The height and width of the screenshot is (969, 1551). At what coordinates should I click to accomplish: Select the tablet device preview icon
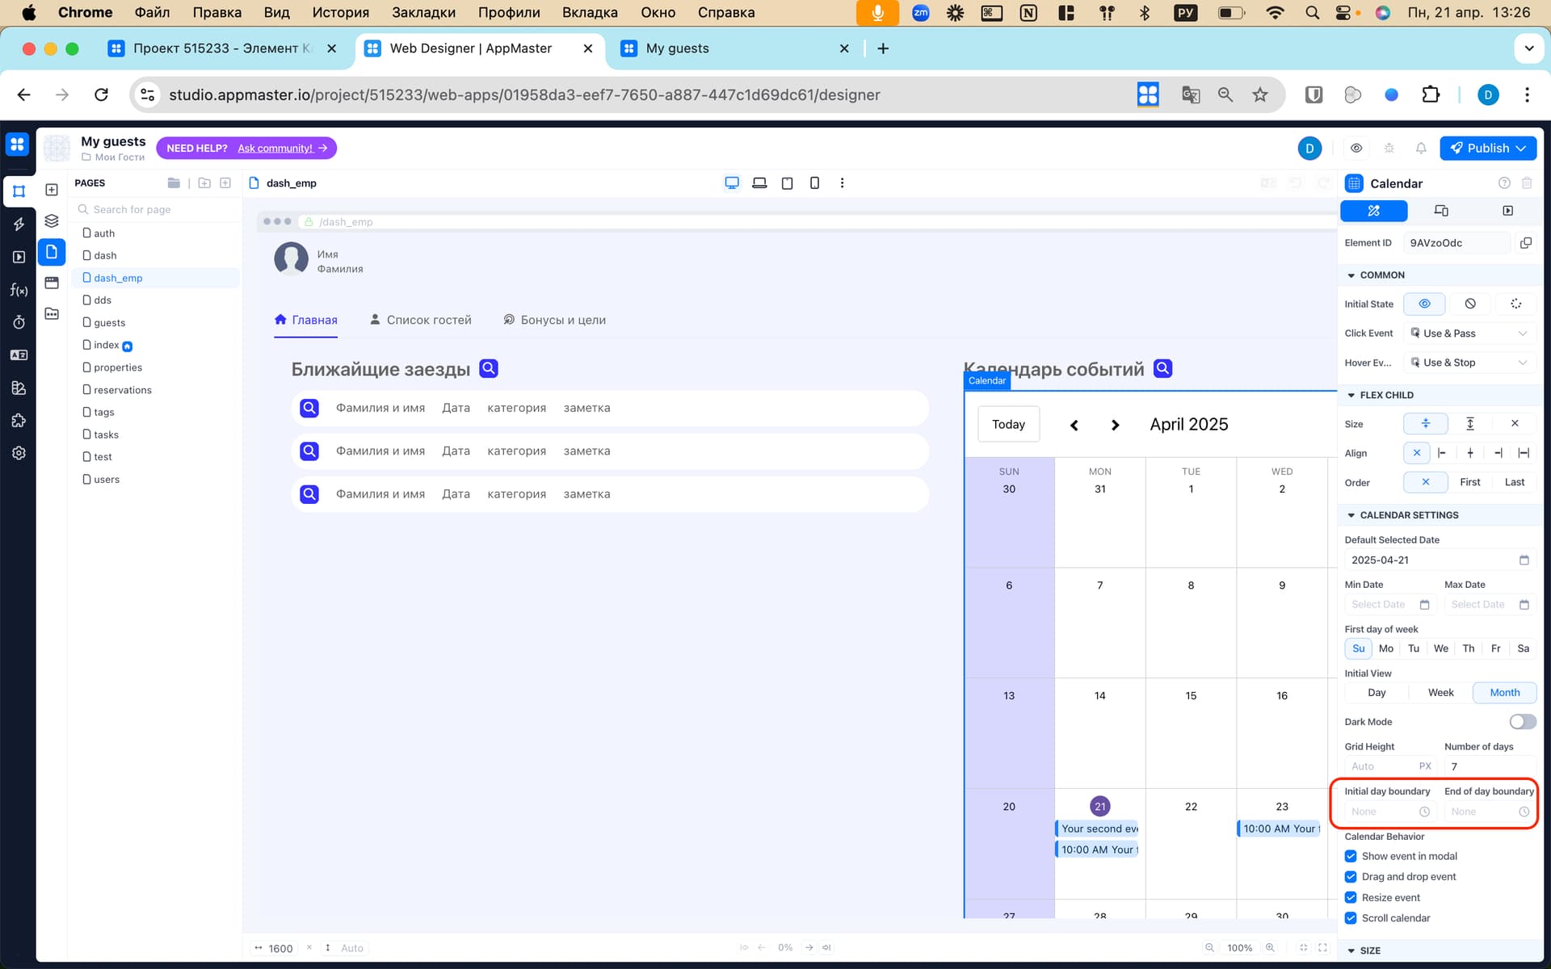coord(787,183)
